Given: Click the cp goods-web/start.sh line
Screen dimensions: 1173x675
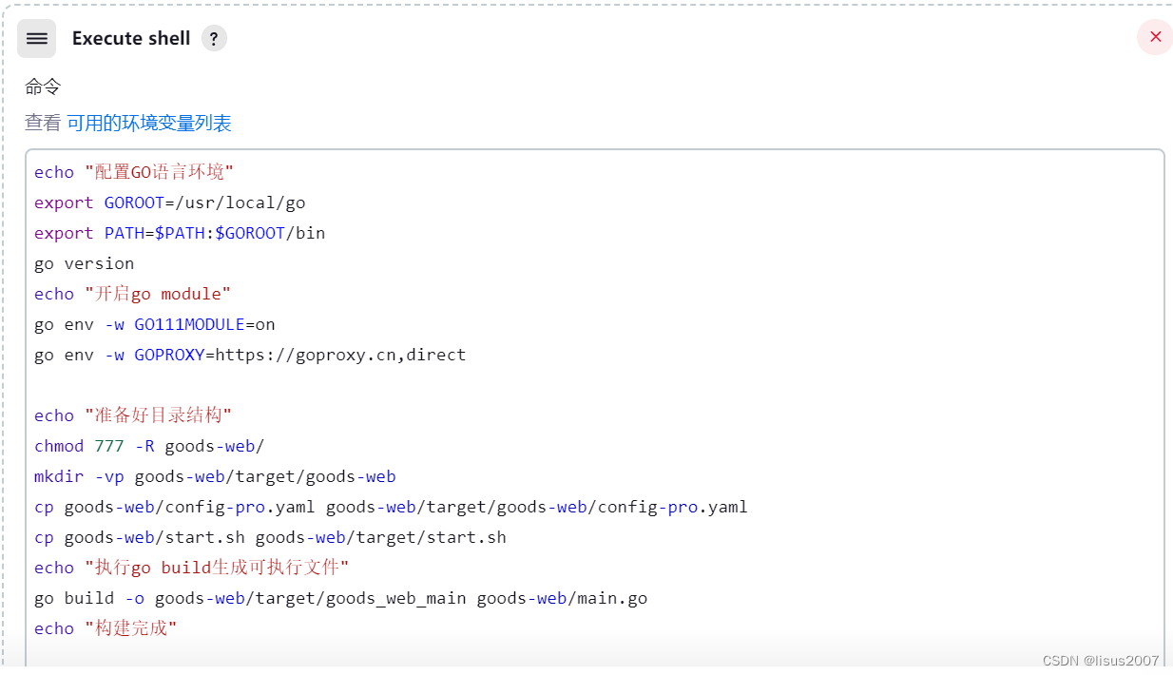Looking at the screenshot, I should (x=270, y=537).
